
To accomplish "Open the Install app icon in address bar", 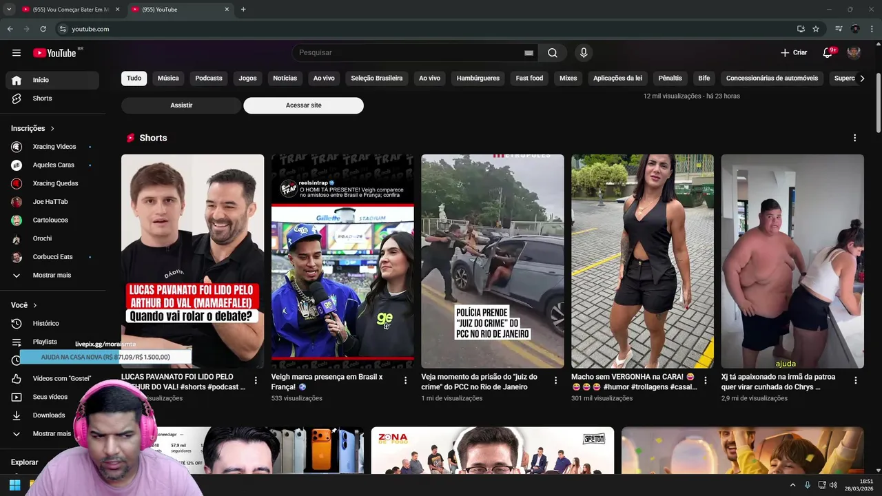I will 801,29.
